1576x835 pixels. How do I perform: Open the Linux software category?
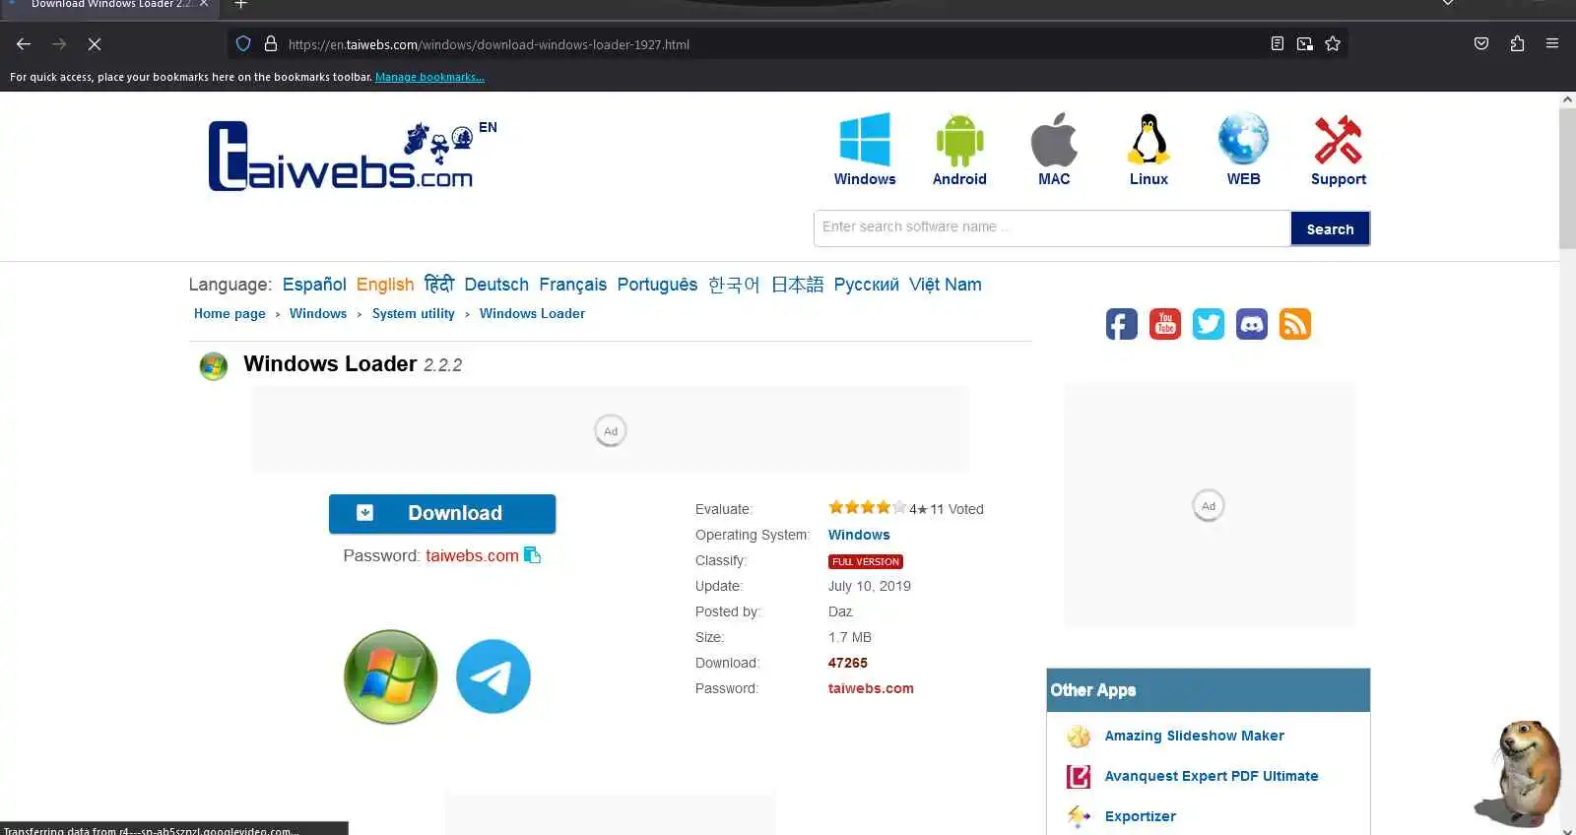1149,149
